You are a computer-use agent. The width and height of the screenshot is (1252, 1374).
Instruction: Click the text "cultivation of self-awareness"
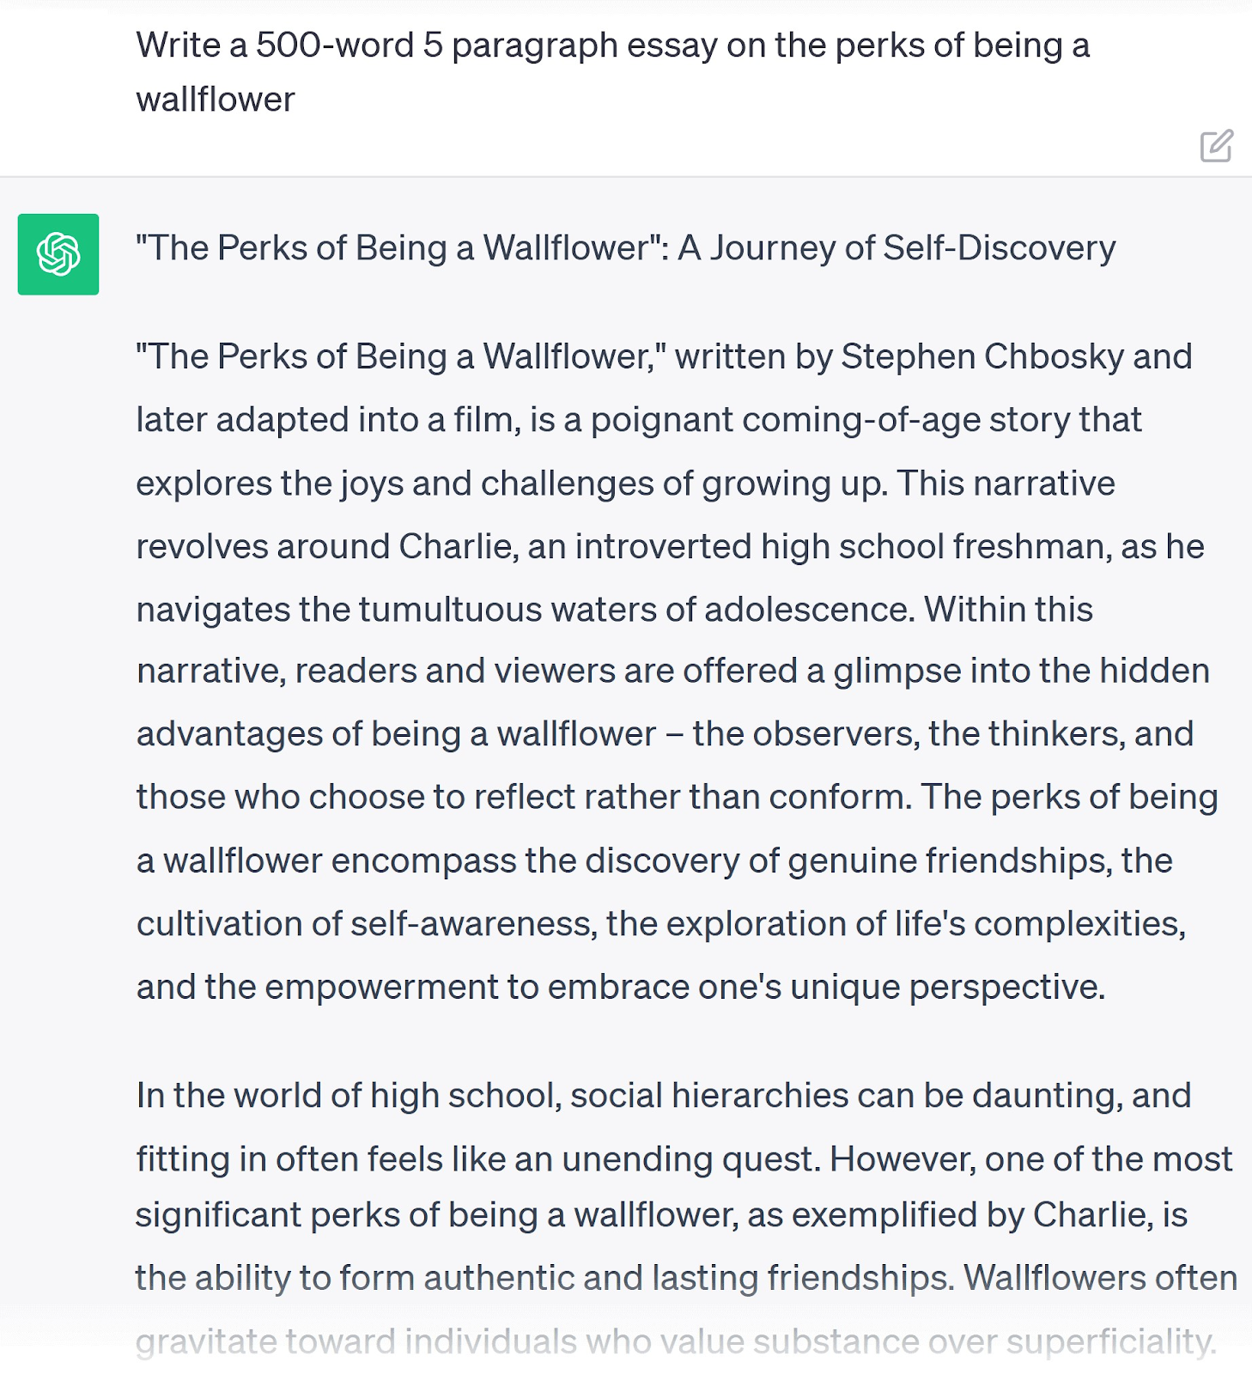pos(366,924)
